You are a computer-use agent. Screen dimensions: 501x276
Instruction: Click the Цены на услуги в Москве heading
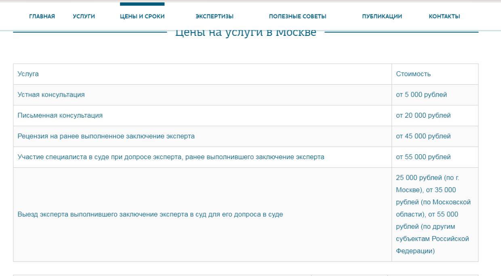(246, 33)
